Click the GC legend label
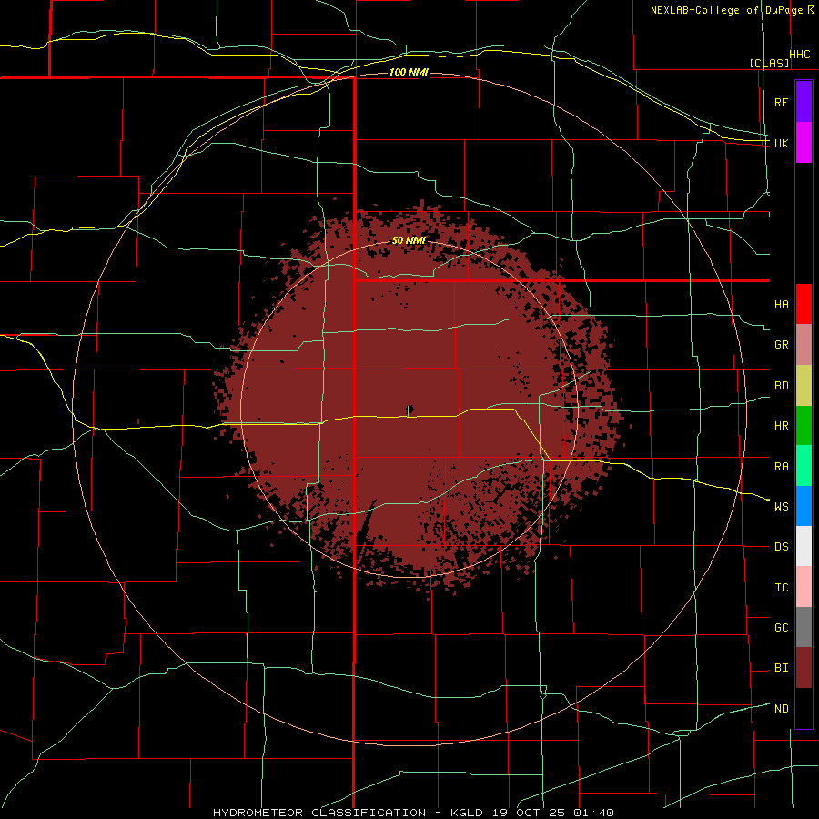The image size is (819, 819). (x=781, y=628)
